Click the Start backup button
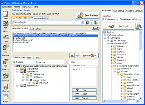145x105 pixels. coord(88,15)
